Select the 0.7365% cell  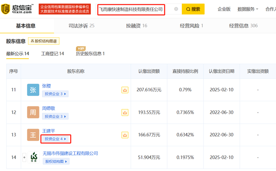point(185,113)
